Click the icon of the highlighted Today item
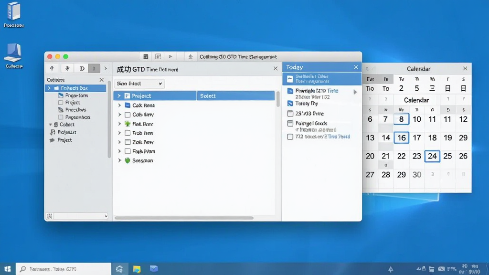This screenshot has height=275, width=489. [x=290, y=79]
